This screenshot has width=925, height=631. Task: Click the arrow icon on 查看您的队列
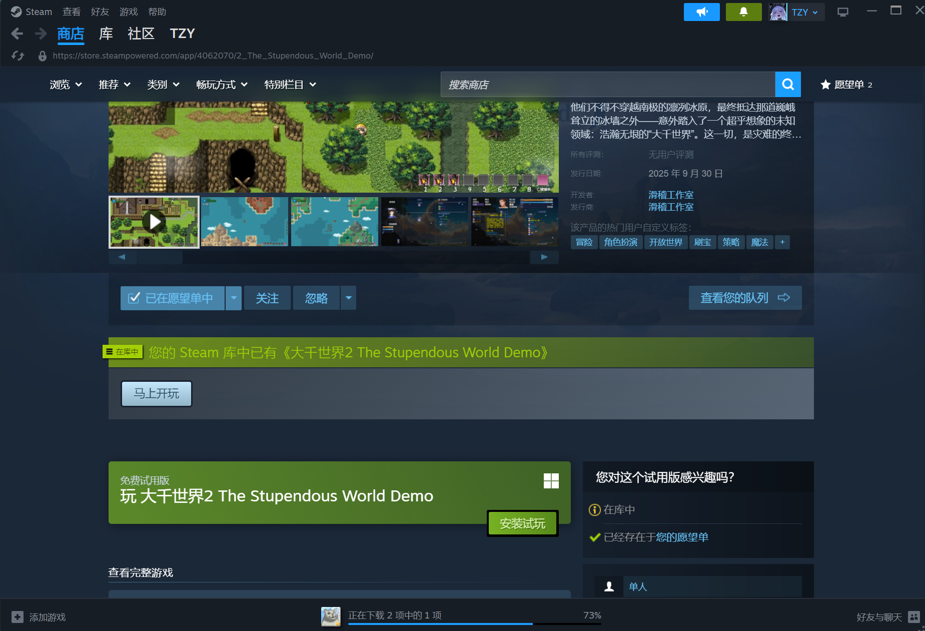(784, 298)
